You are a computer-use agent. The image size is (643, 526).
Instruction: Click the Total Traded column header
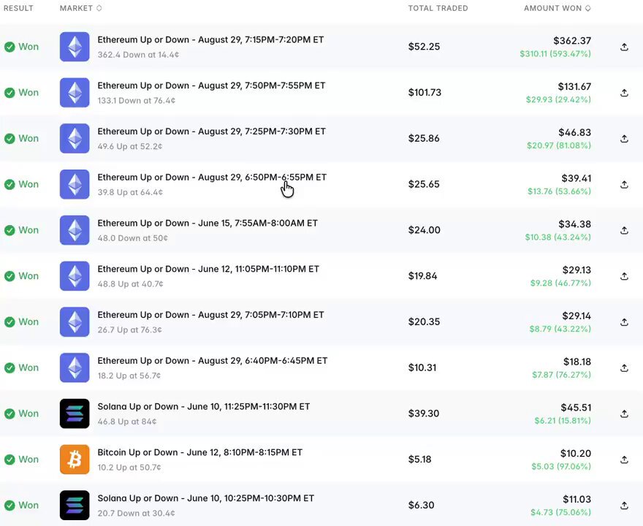click(438, 8)
